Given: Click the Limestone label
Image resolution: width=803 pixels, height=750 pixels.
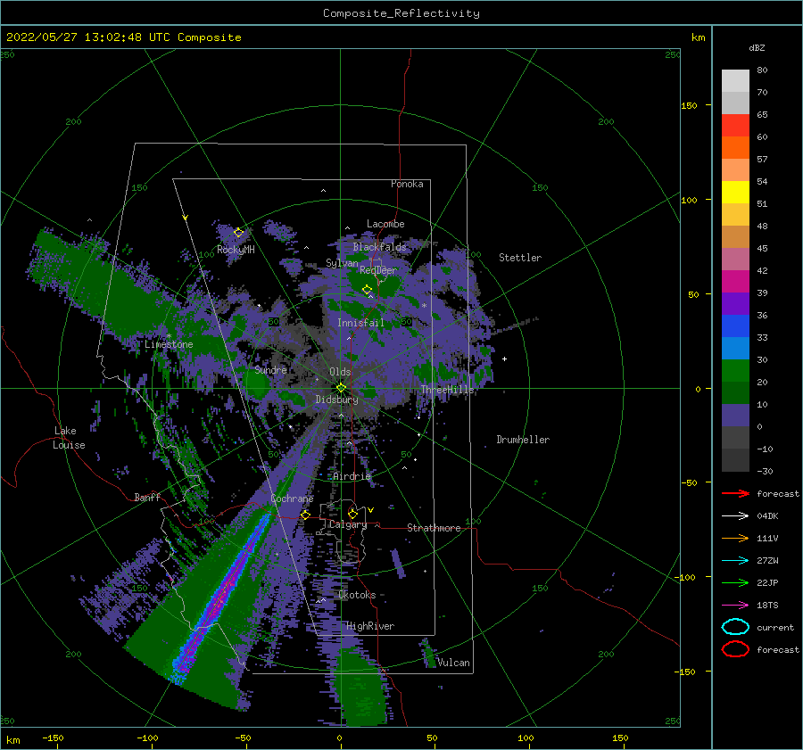Looking at the screenshot, I should click(x=169, y=344).
